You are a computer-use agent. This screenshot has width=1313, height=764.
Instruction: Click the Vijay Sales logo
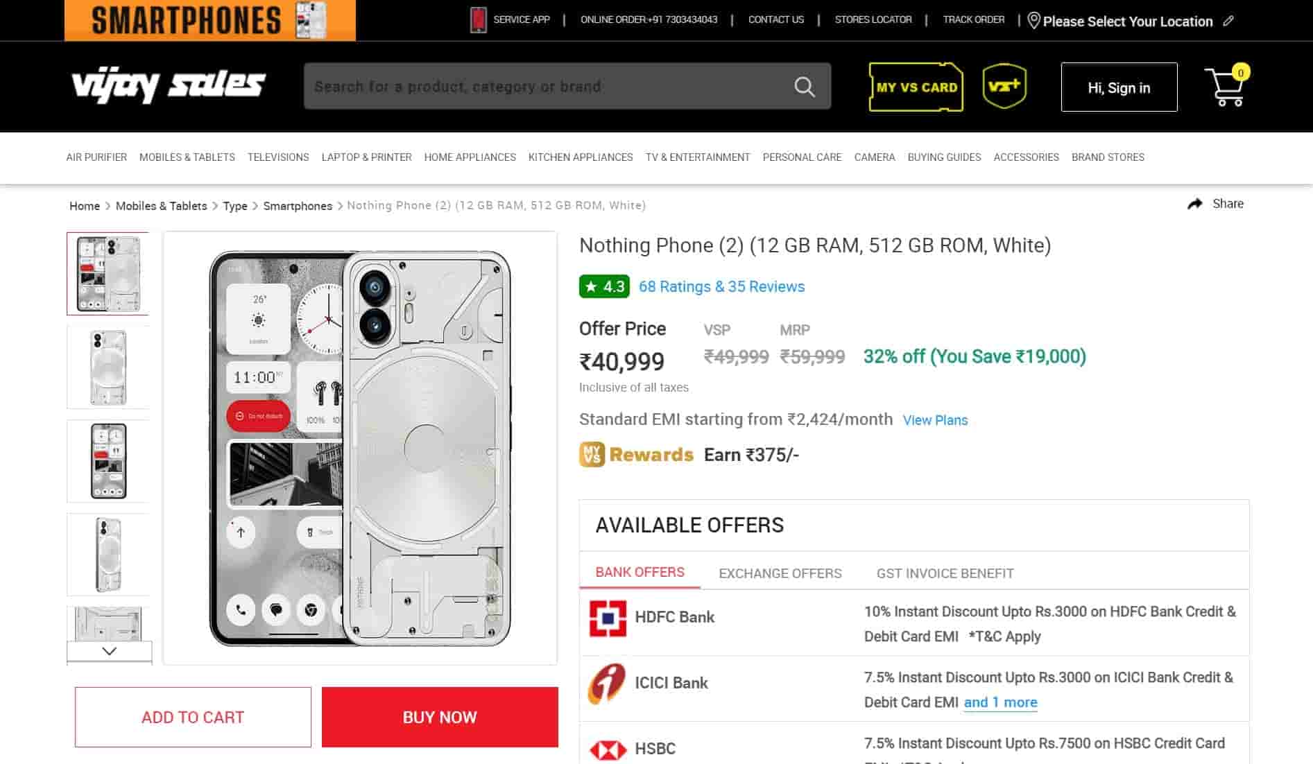[169, 86]
